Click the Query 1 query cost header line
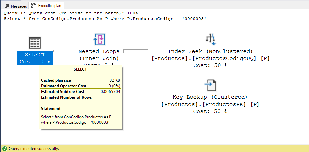Viewport: 309px width, 152px height. (71, 13)
